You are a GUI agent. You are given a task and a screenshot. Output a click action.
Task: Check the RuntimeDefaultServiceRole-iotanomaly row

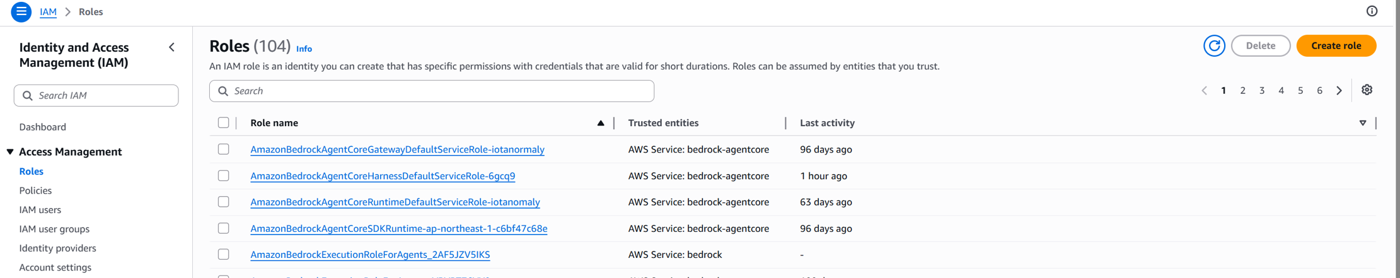point(224,202)
